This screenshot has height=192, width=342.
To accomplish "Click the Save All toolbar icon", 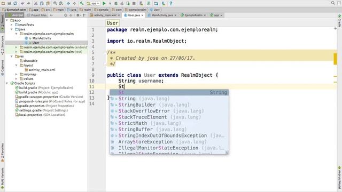I will [9, 3].
